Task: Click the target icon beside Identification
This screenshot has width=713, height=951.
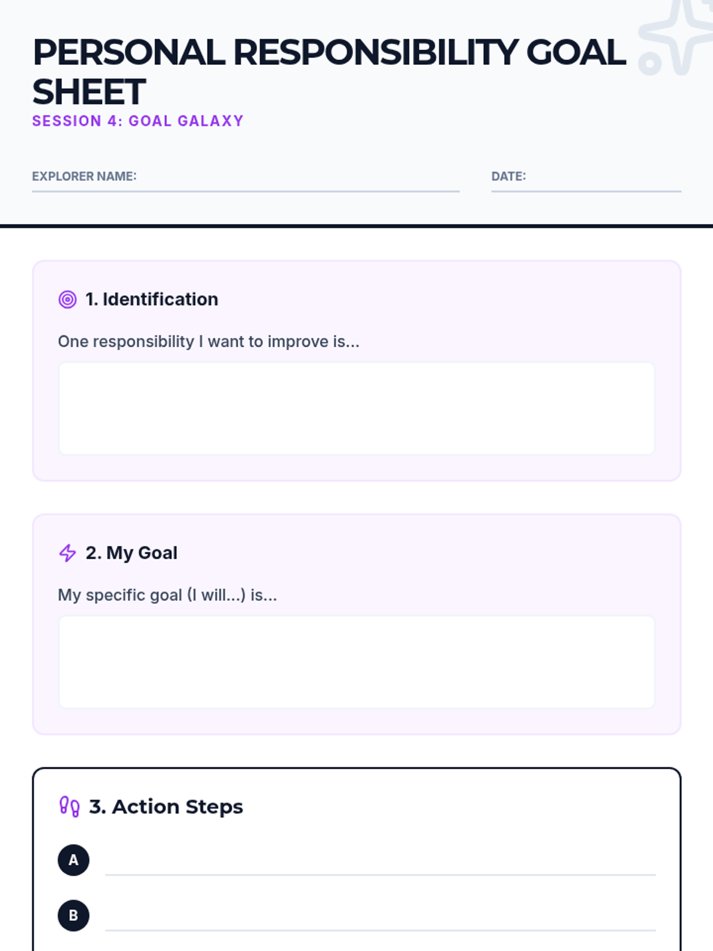Action: tap(67, 300)
